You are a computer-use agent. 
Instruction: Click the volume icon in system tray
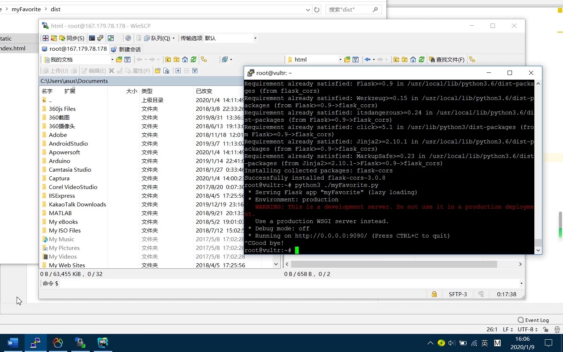[x=452, y=343]
